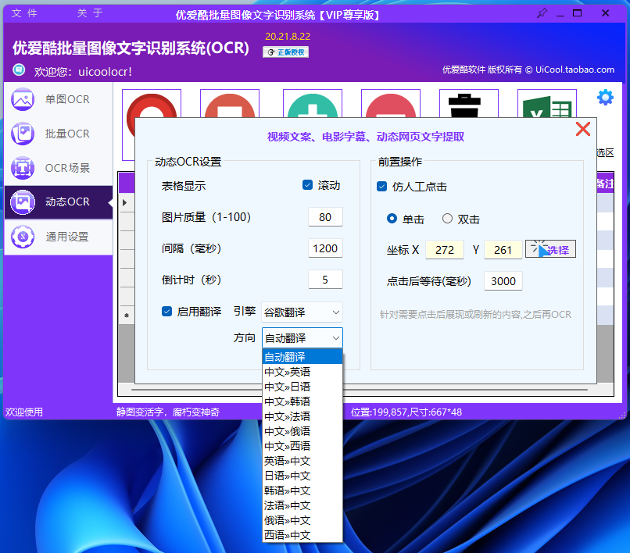Open the 文件 menu

[24, 13]
